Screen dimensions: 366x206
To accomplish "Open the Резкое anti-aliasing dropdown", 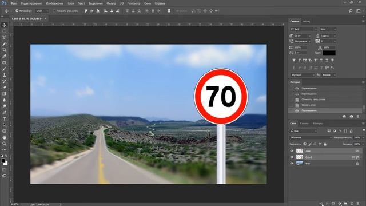I will [329, 75].
